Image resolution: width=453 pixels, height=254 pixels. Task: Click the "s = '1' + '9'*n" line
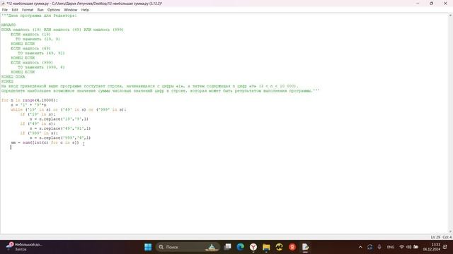click(28, 105)
